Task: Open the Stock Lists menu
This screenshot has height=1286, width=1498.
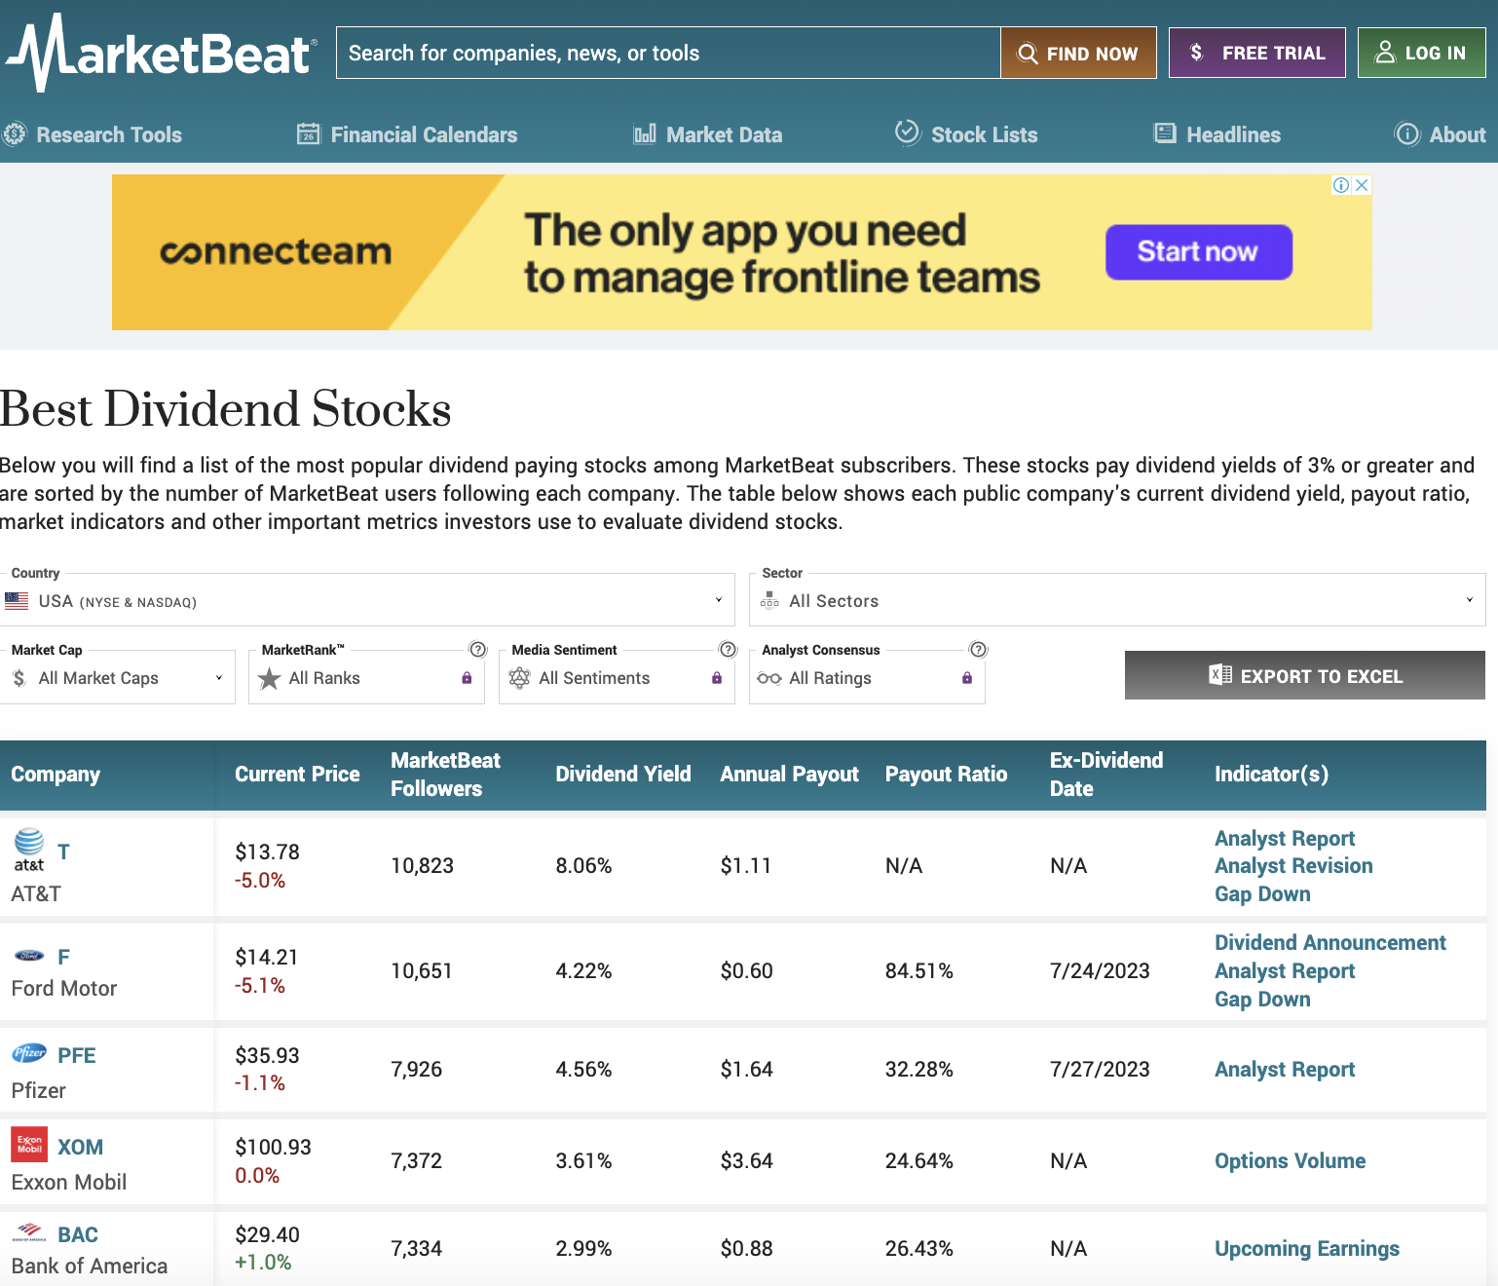Action: (x=966, y=134)
